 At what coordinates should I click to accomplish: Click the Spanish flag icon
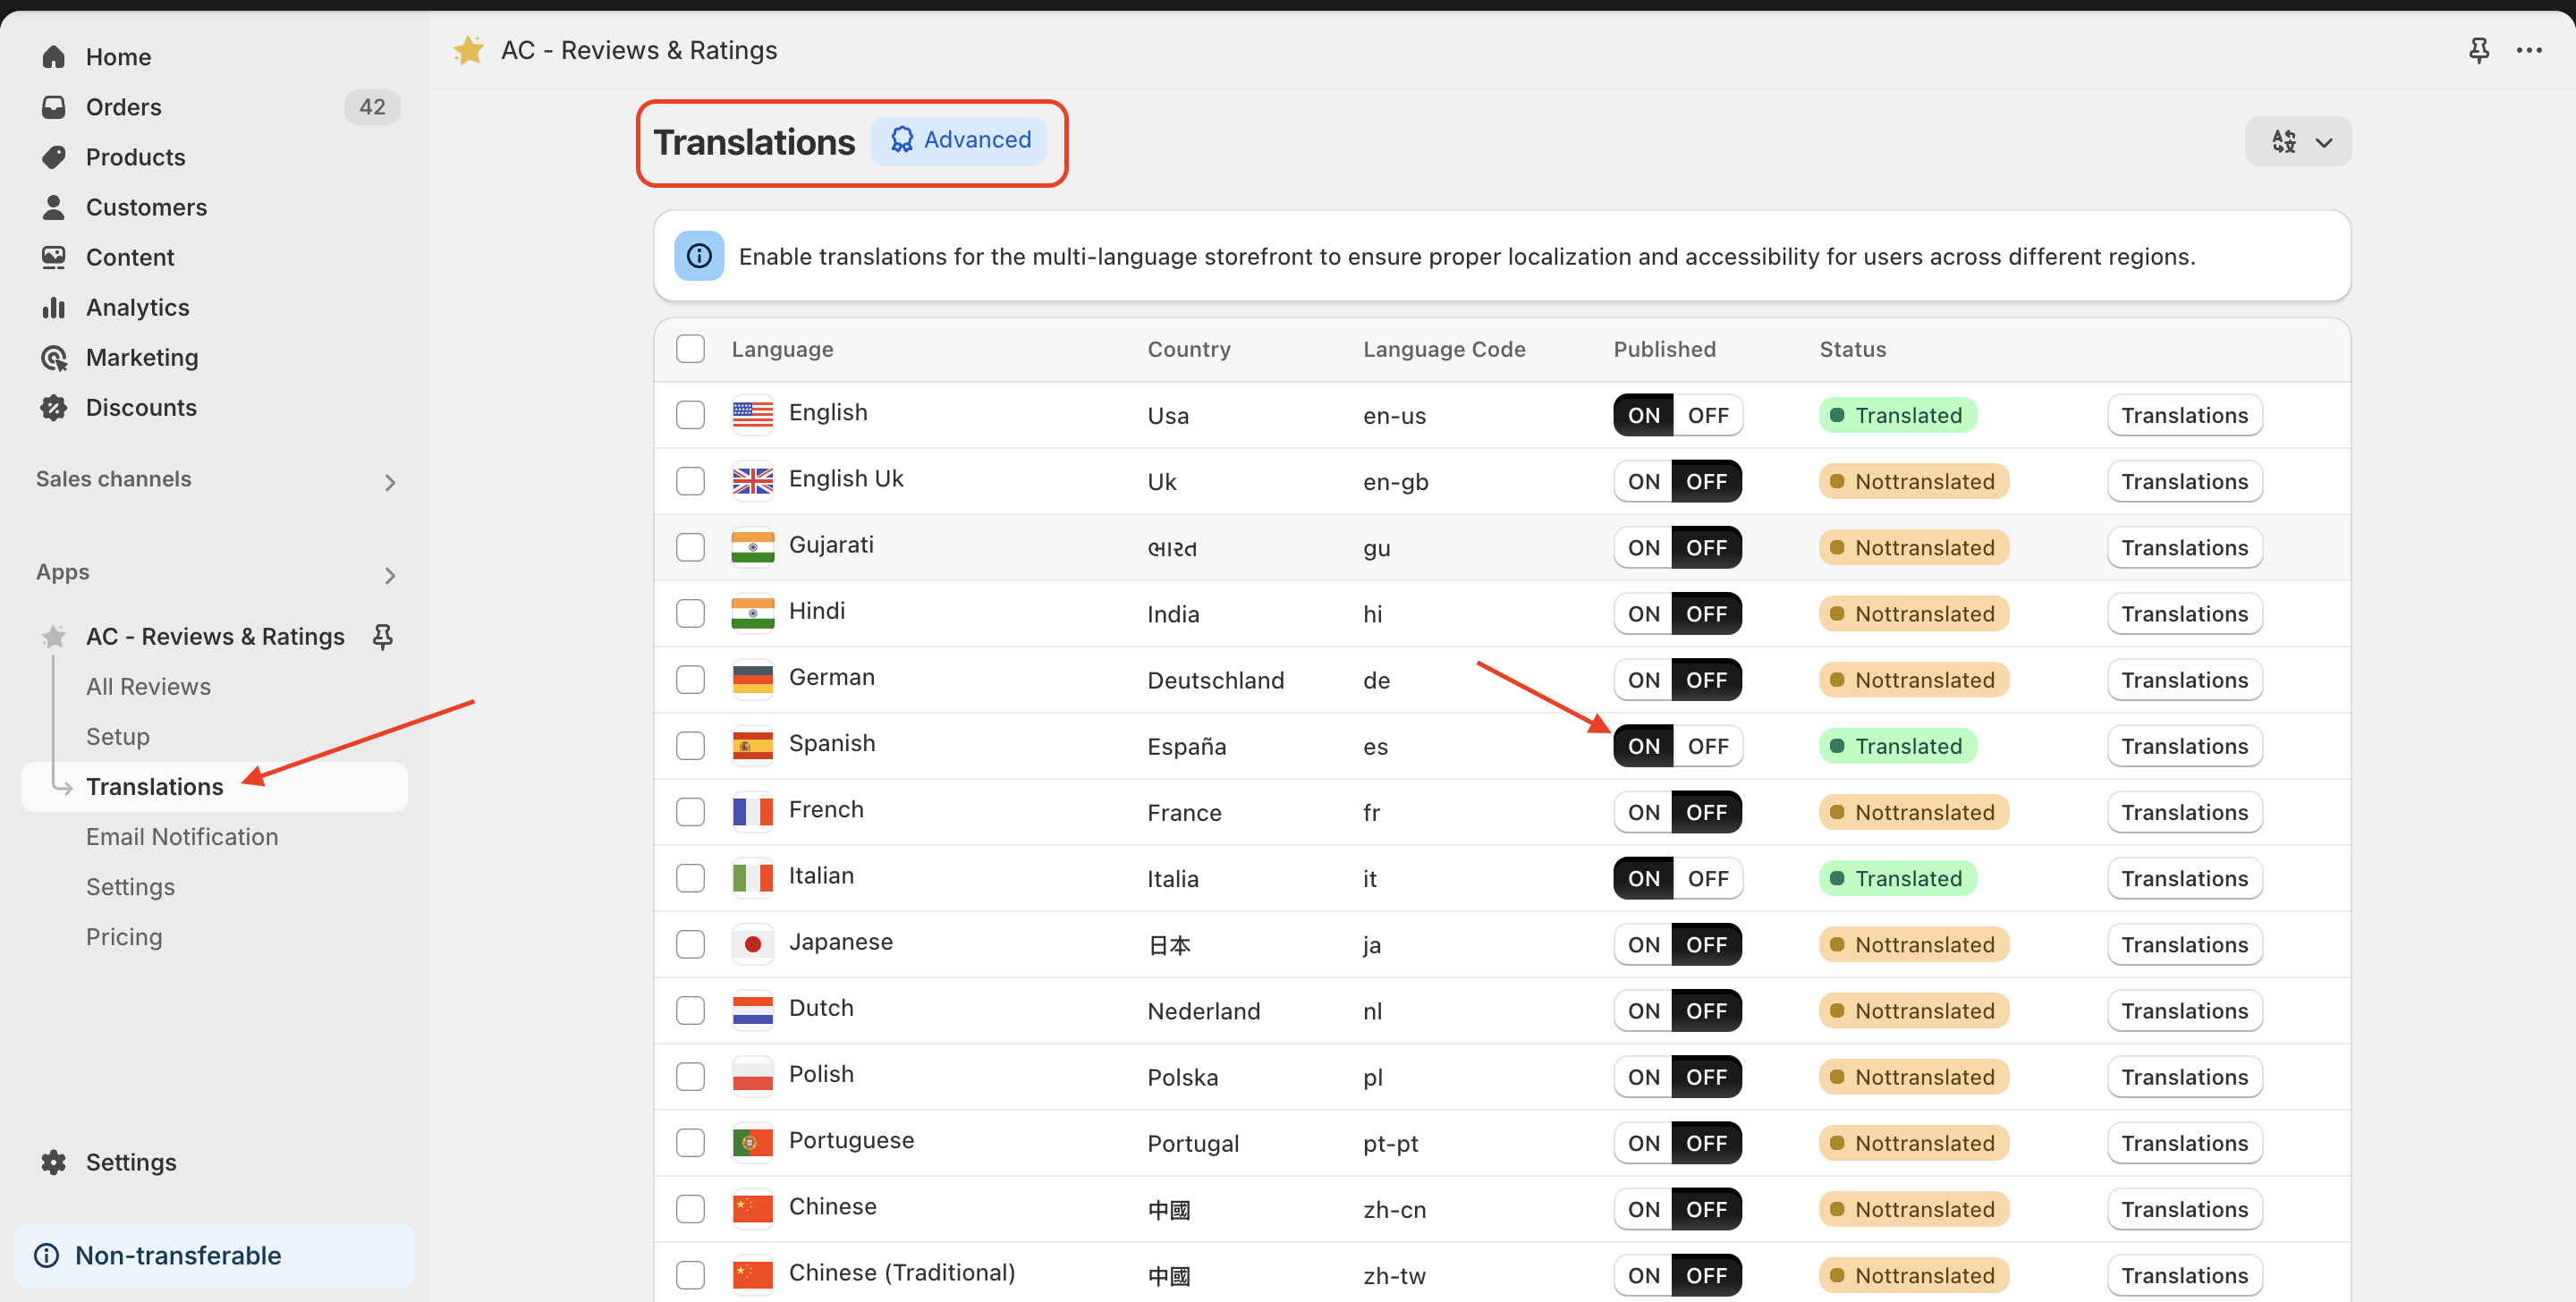coord(752,745)
